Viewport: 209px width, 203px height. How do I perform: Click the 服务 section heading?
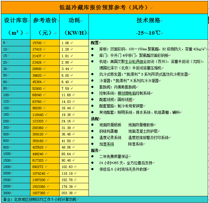click(95, 150)
